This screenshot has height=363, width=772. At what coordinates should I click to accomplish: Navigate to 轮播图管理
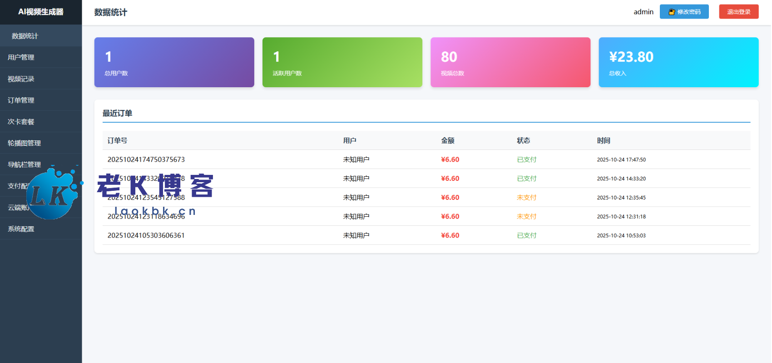pyautogui.click(x=25, y=143)
